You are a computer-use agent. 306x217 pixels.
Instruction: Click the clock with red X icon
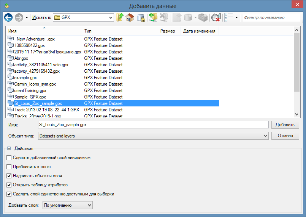click(216, 17)
